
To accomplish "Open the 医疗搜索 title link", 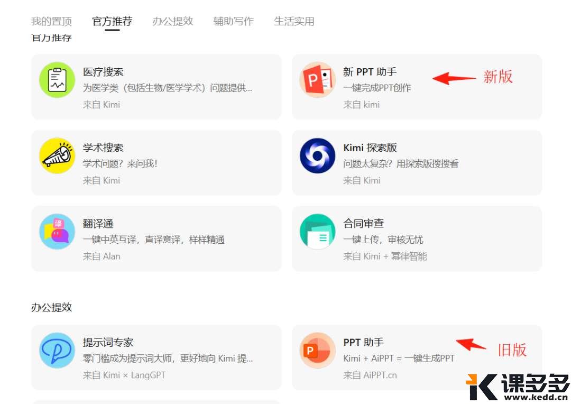I will click(103, 72).
